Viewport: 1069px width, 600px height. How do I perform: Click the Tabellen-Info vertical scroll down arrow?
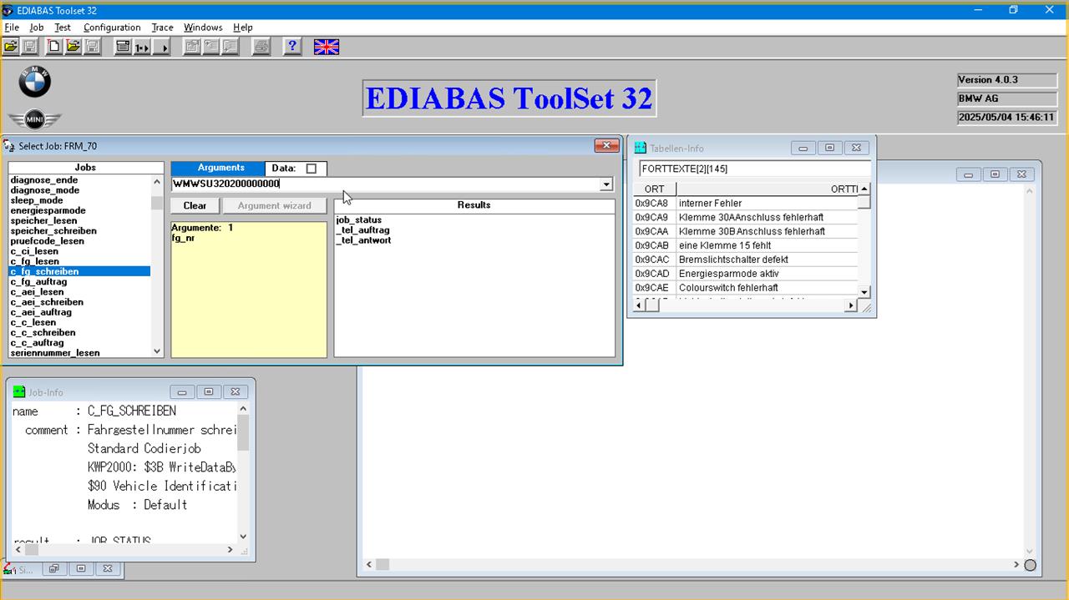(864, 292)
